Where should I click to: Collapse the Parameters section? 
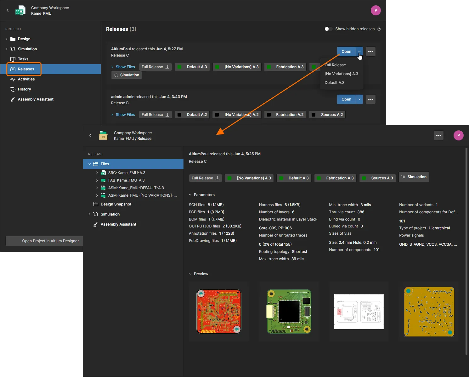[190, 195]
